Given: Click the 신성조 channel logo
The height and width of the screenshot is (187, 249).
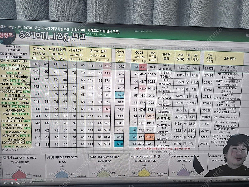Looking at the screenshot, I should pyautogui.click(x=7, y=36).
